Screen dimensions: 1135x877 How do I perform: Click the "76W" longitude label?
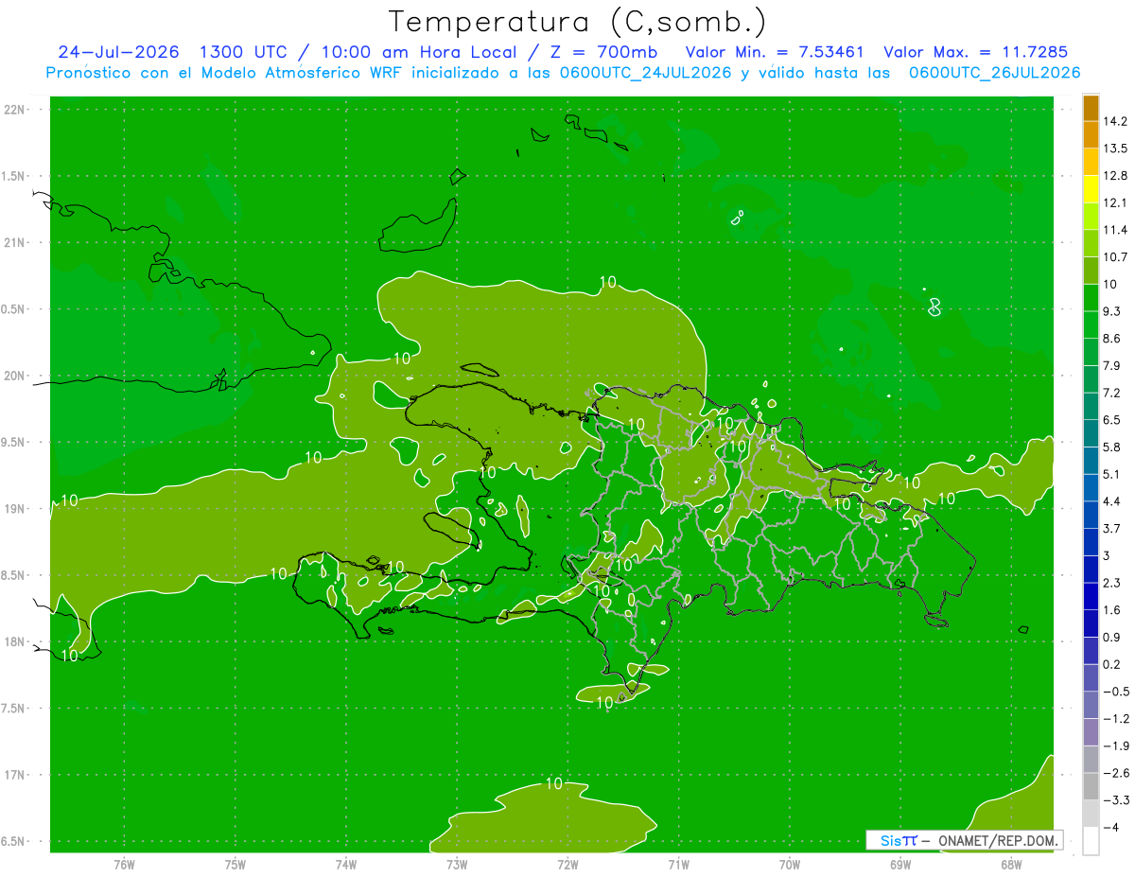coord(124,865)
